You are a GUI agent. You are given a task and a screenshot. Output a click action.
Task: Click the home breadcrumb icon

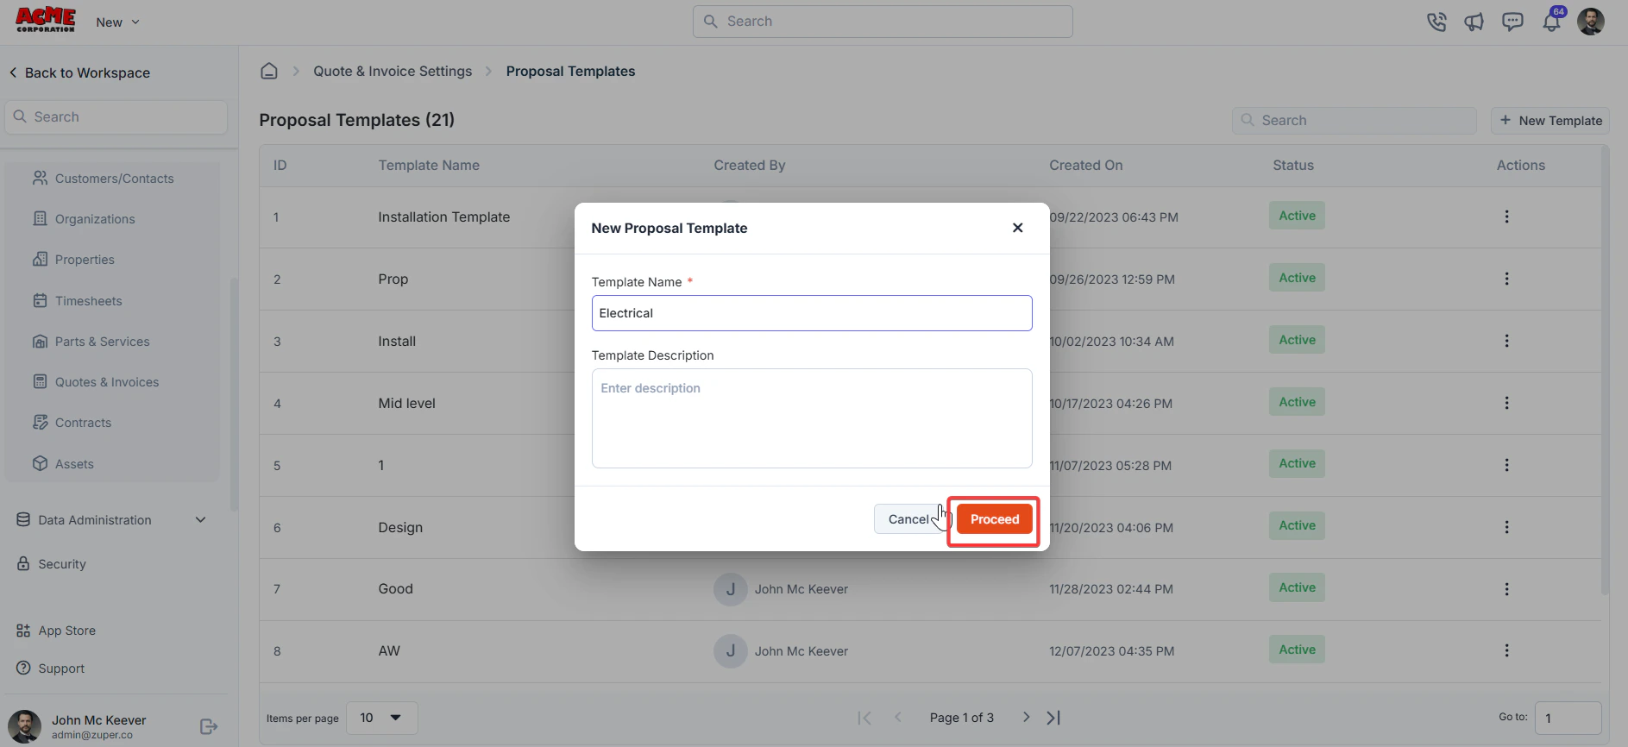tap(269, 71)
